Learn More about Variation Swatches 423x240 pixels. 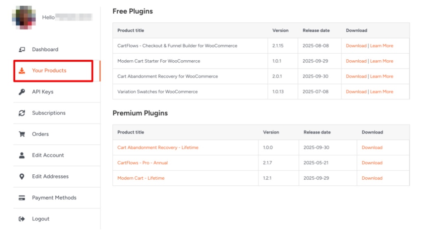point(381,92)
